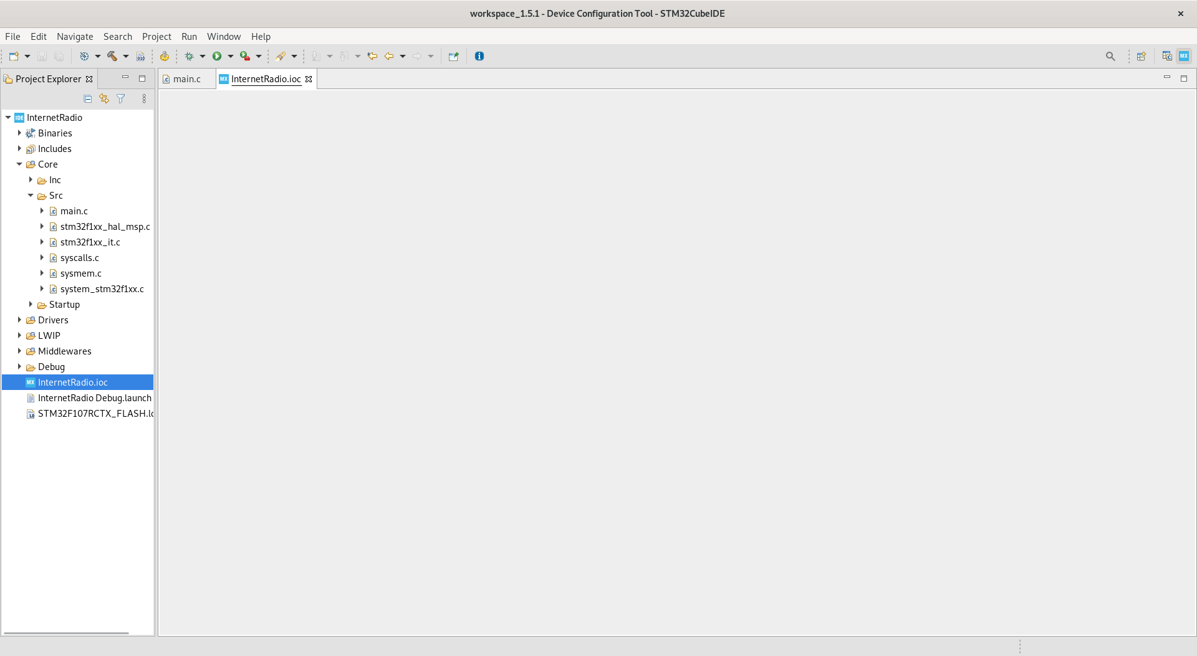This screenshot has height=656, width=1197.
Task: Maximize the editor area
Action: coord(1184,78)
